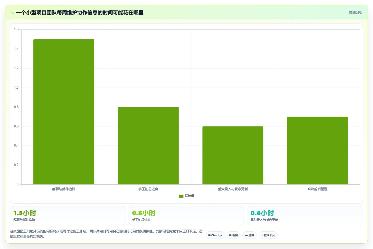Screen dimensions: 373x249
Task: Click the 会议前后整理 bar in chart
Action: [x=317, y=150]
